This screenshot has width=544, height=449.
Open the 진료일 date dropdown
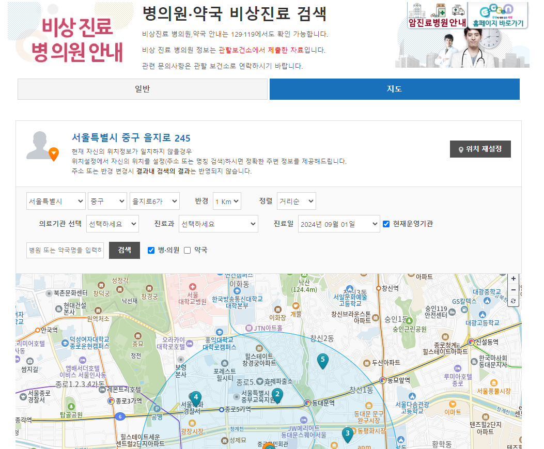click(x=338, y=224)
